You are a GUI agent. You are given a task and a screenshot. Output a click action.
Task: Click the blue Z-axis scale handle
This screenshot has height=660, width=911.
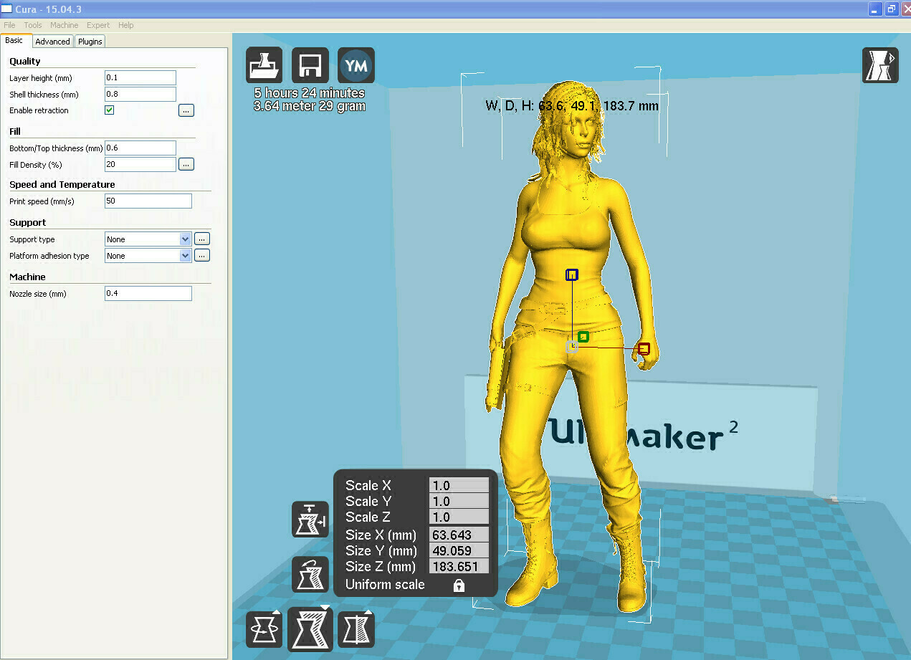coord(572,274)
